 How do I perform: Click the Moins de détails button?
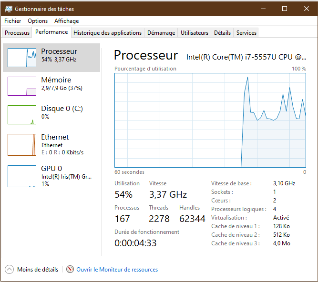(37, 270)
